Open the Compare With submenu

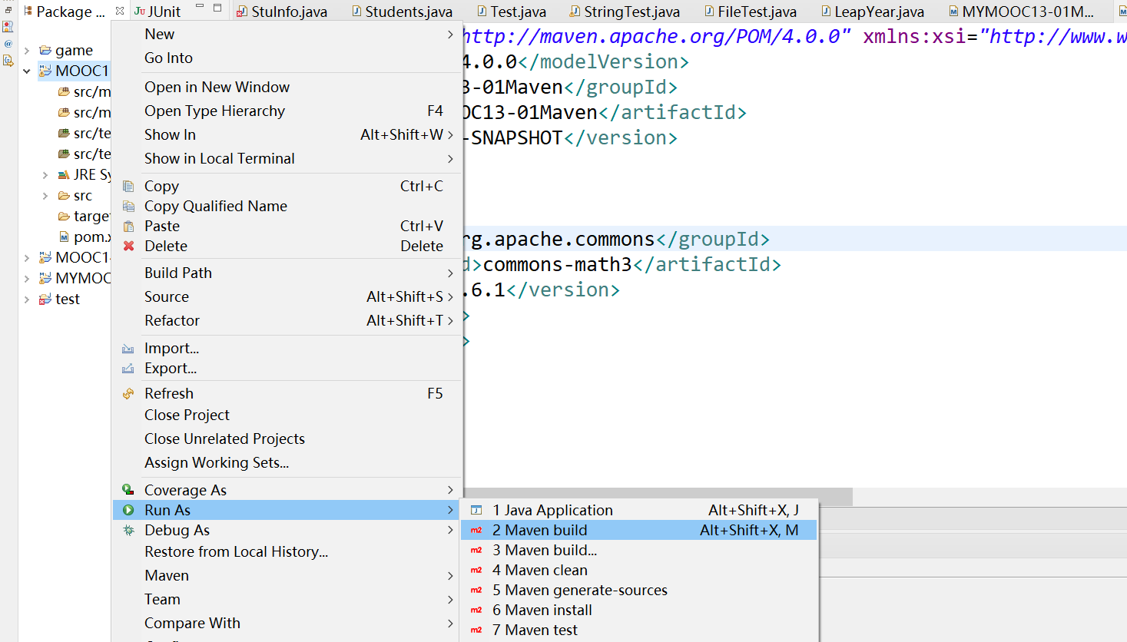[287, 624]
